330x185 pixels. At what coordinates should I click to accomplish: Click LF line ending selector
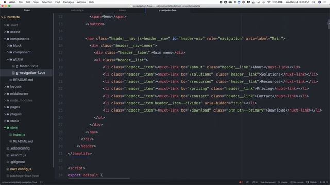(247, 182)
